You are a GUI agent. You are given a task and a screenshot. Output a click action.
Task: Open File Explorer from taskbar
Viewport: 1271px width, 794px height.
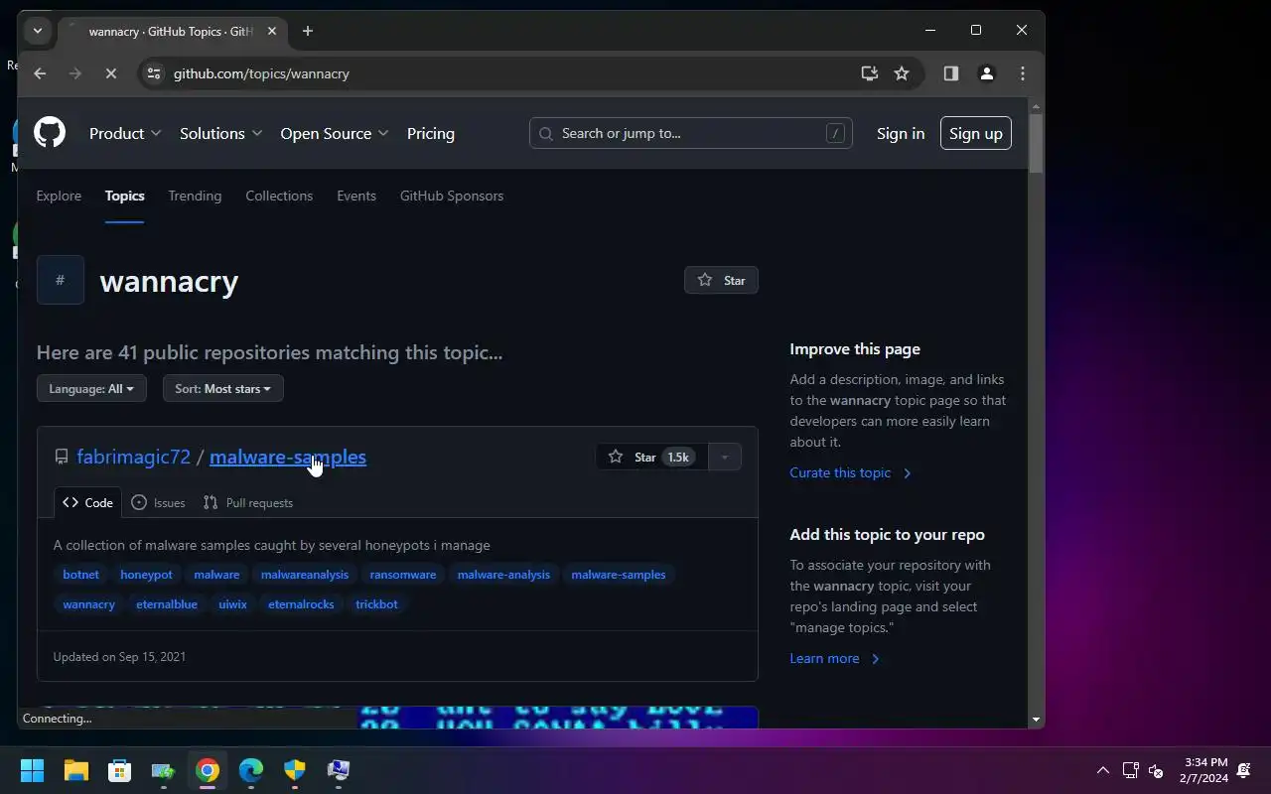[x=75, y=770]
